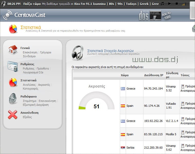Click the house icon beside Γενικά
195x154 pixels.
point(13,50)
